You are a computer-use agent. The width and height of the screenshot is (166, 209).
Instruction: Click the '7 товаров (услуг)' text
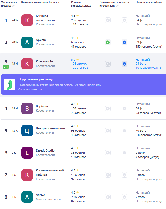147,157
